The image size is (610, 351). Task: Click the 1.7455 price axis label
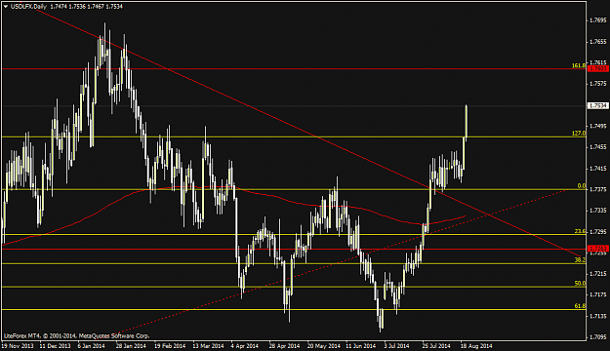(598, 147)
